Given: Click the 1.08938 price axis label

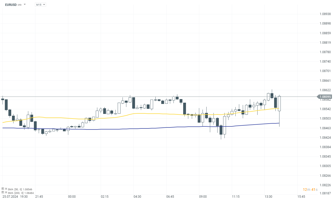Looking at the screenshot, I should coord(325,14).
